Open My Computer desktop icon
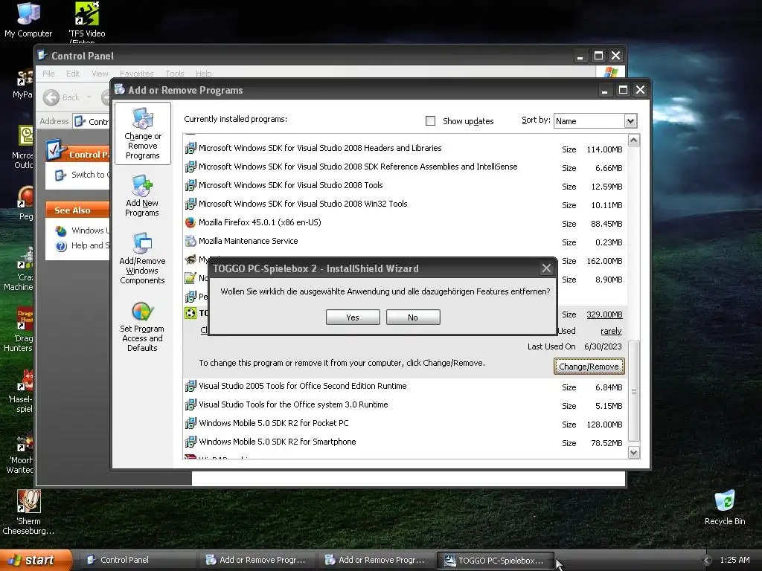The image size is (762, 571). pyautogui.click(x=28, y=20)
